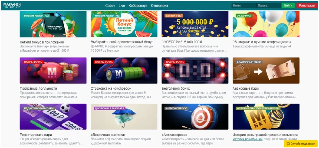Open the target Антиэкспресс banner
Screen dimensions: 319x148
click(195, 117)
